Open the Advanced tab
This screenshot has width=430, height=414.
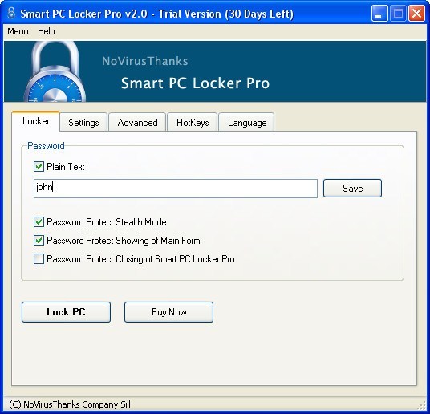tap(137, 123)
